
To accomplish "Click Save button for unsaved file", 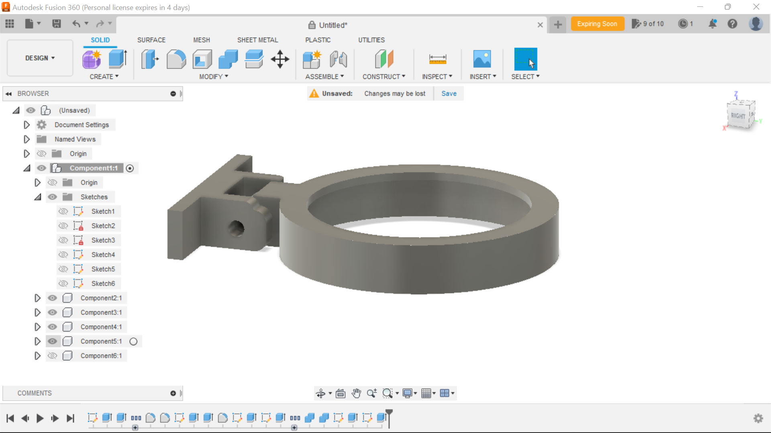I will [x=449, y=93].
